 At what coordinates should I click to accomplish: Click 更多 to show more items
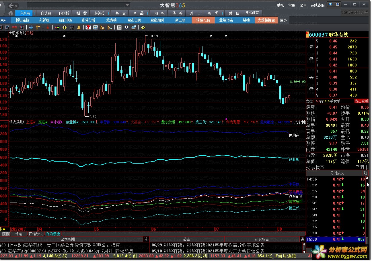pos(283,20)
